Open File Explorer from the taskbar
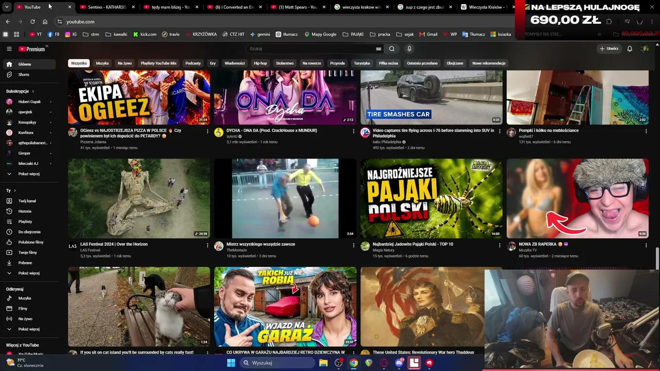 (x=323, y=363)
